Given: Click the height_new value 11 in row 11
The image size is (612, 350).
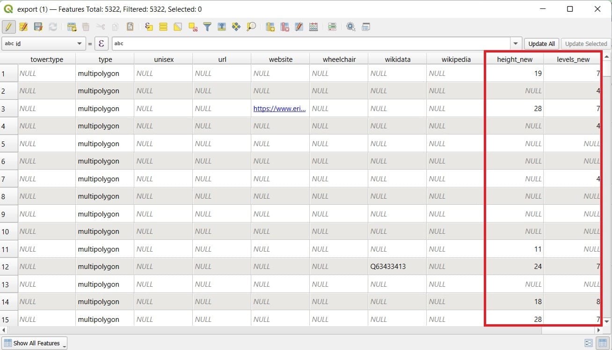Looking at the screenshot, I should (514, 249).
